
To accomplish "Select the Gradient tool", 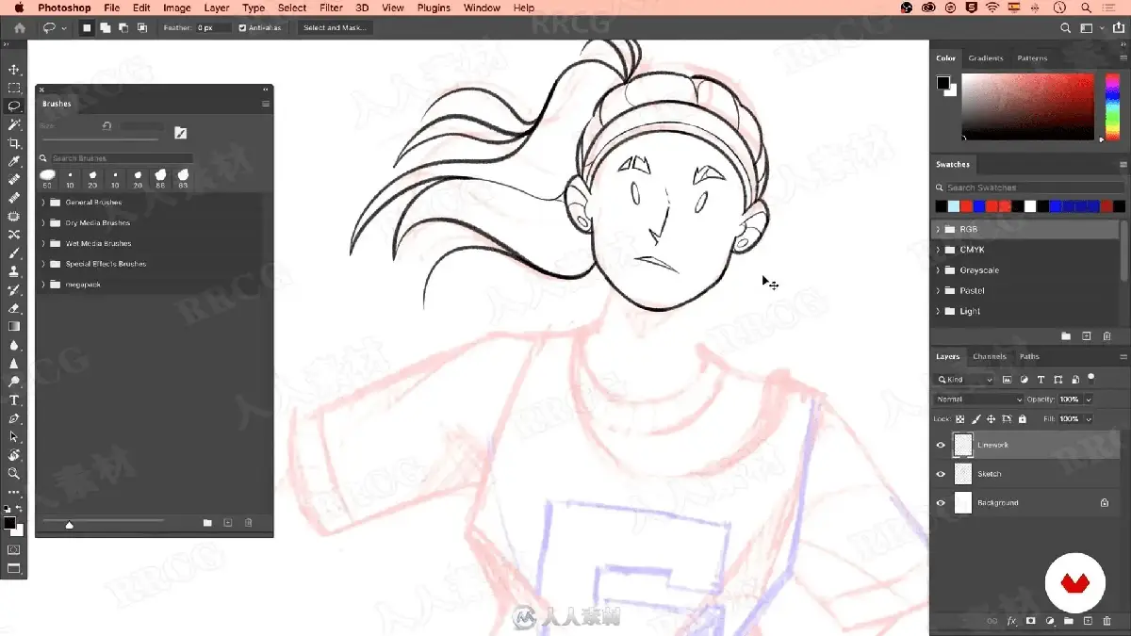I will point(14,326).
